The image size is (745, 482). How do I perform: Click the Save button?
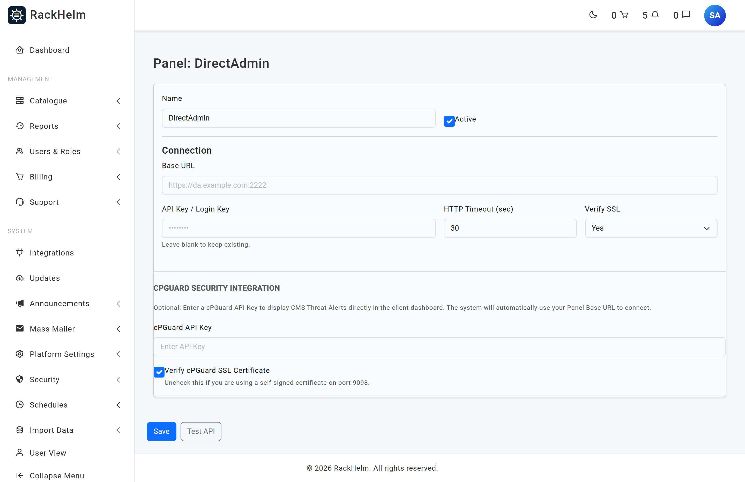(x=161, y=431)
